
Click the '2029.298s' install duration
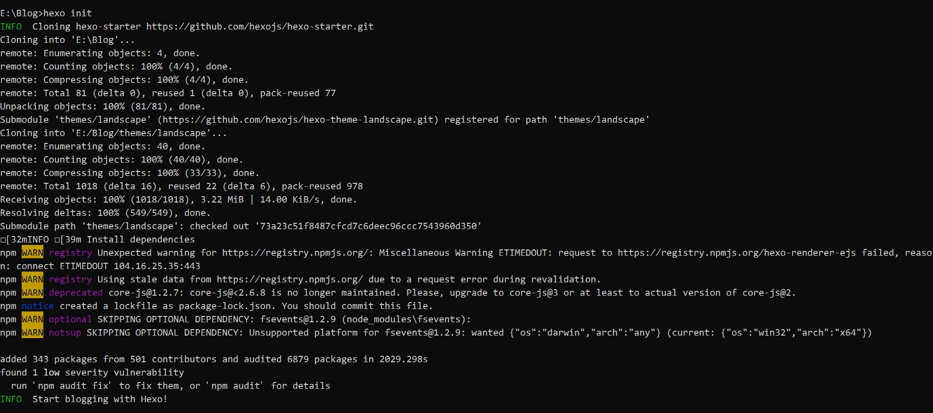click(403, 359)
